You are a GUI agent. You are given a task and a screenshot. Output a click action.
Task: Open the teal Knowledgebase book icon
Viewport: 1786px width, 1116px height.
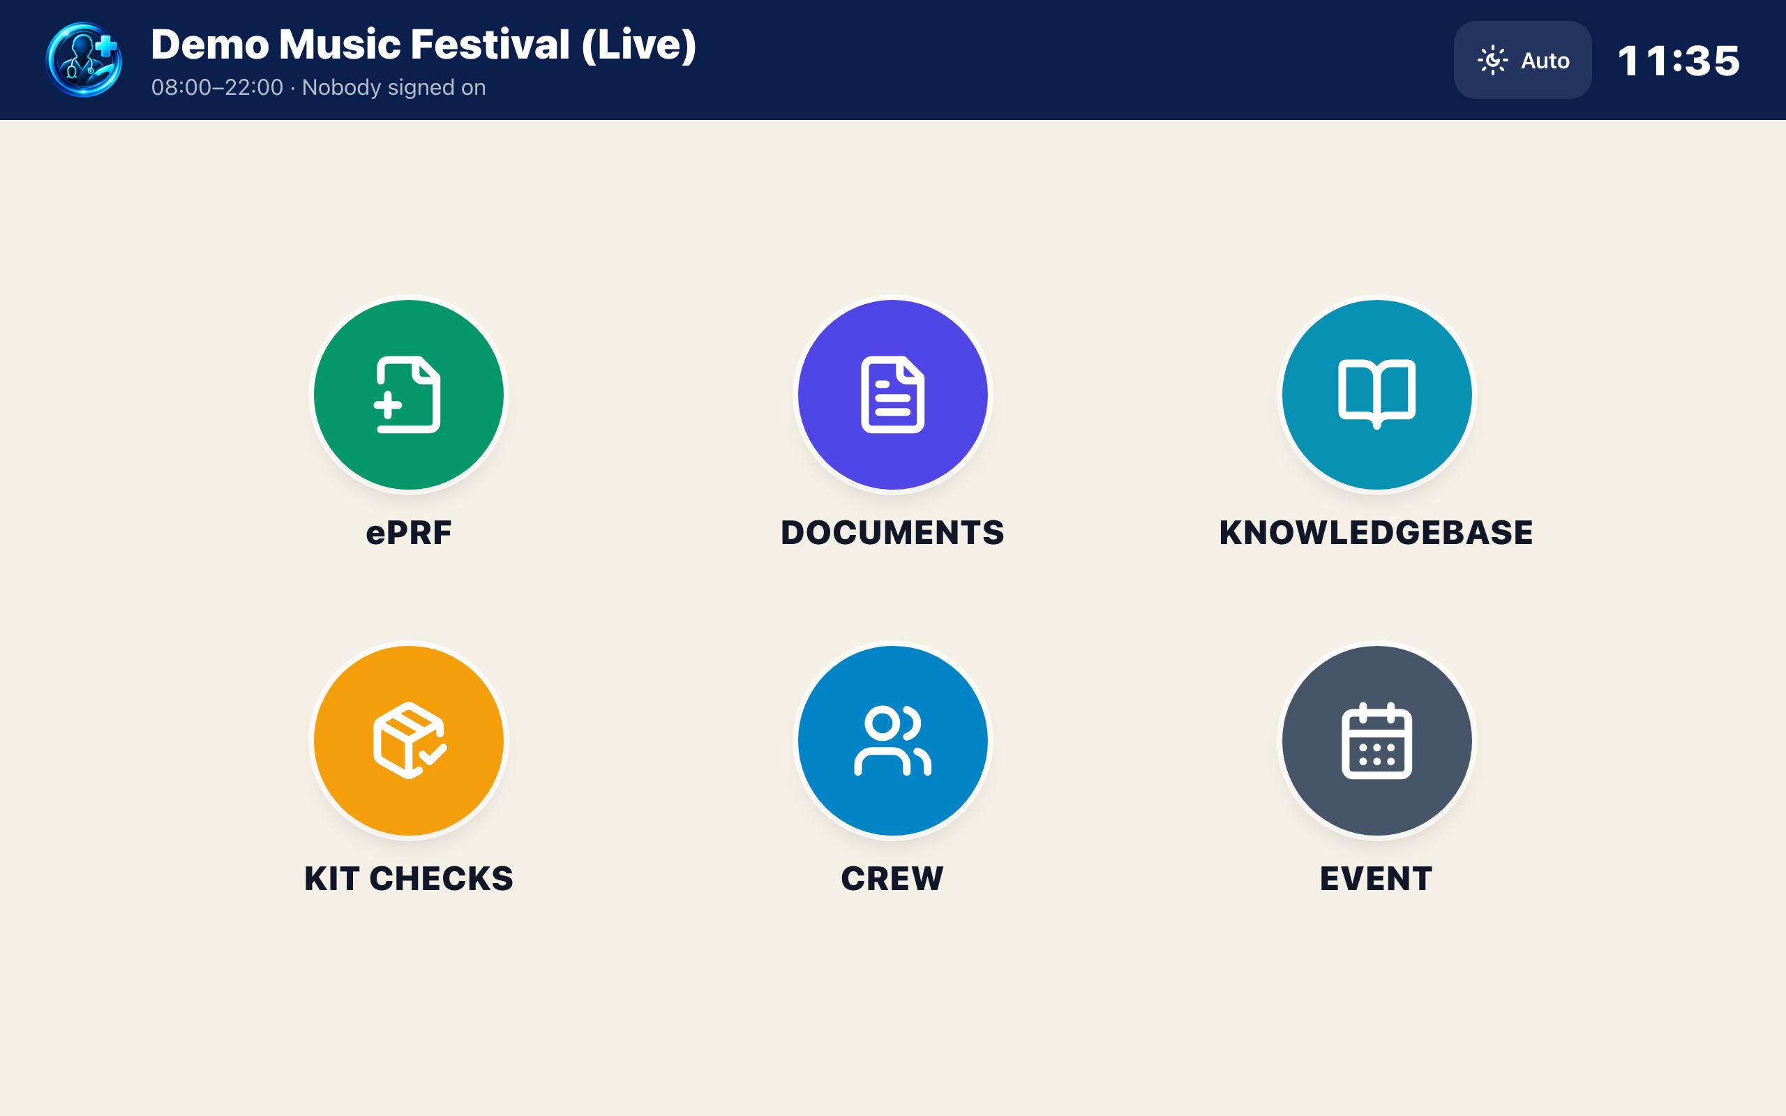point(1376,394)
